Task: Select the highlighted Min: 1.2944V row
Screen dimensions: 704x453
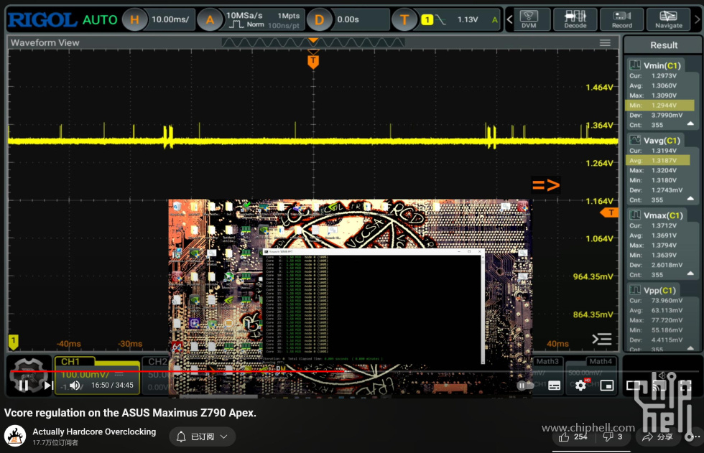Action: click(x=659, y=106)
